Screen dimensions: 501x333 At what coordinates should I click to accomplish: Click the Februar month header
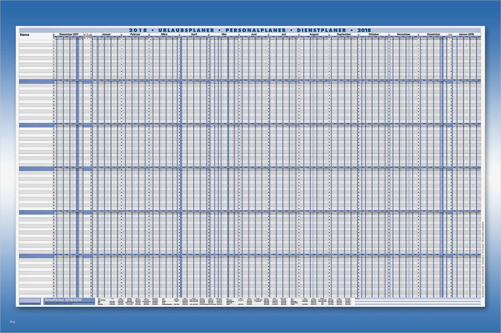135,34
